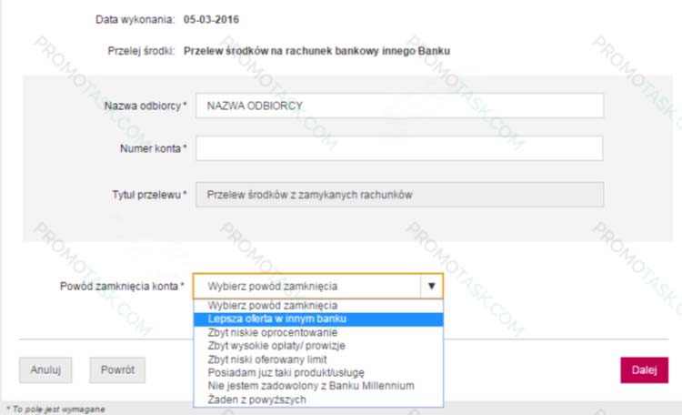
Task: Pick 'Zbyt niski oferowany limit' option
Action: tap(318, 359)
